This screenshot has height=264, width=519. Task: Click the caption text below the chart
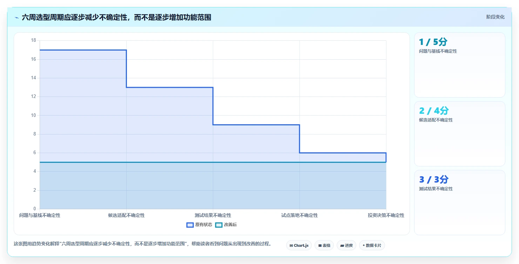(142, 244)
